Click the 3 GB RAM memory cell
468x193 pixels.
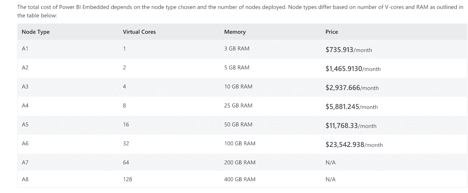click(x=237, y=48)
